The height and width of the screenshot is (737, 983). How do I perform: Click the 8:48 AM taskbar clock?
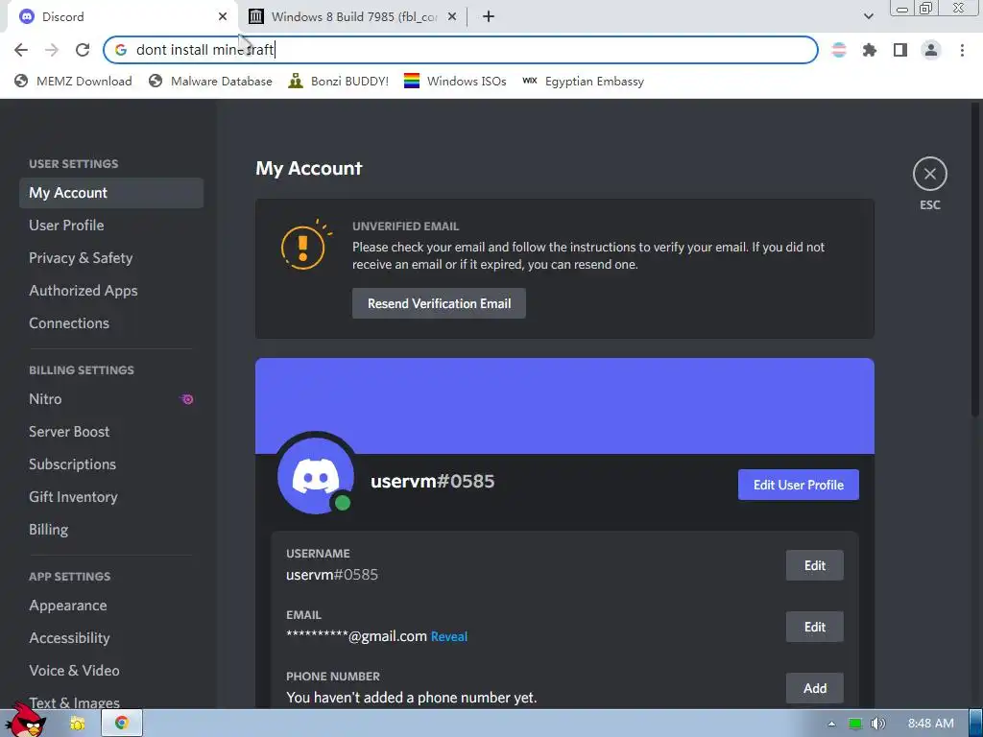931,724
